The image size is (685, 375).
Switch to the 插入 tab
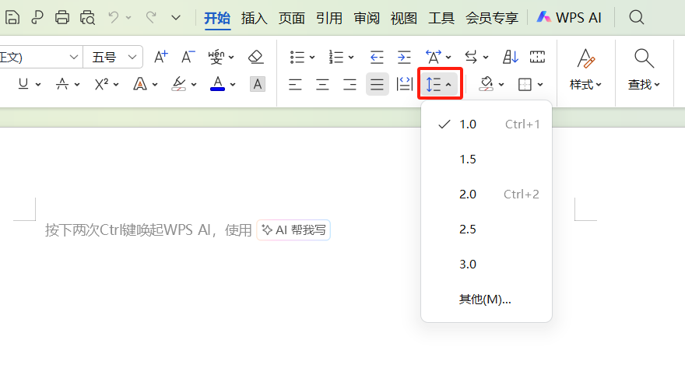[x=255, y=18]
